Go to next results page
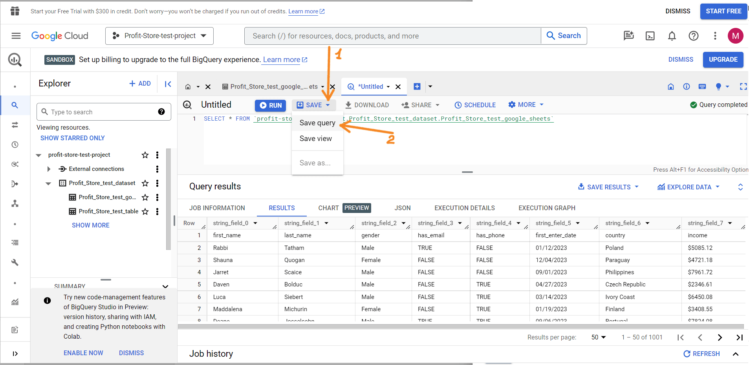Viewport: 749px width, 365px height. coord(720,337)
